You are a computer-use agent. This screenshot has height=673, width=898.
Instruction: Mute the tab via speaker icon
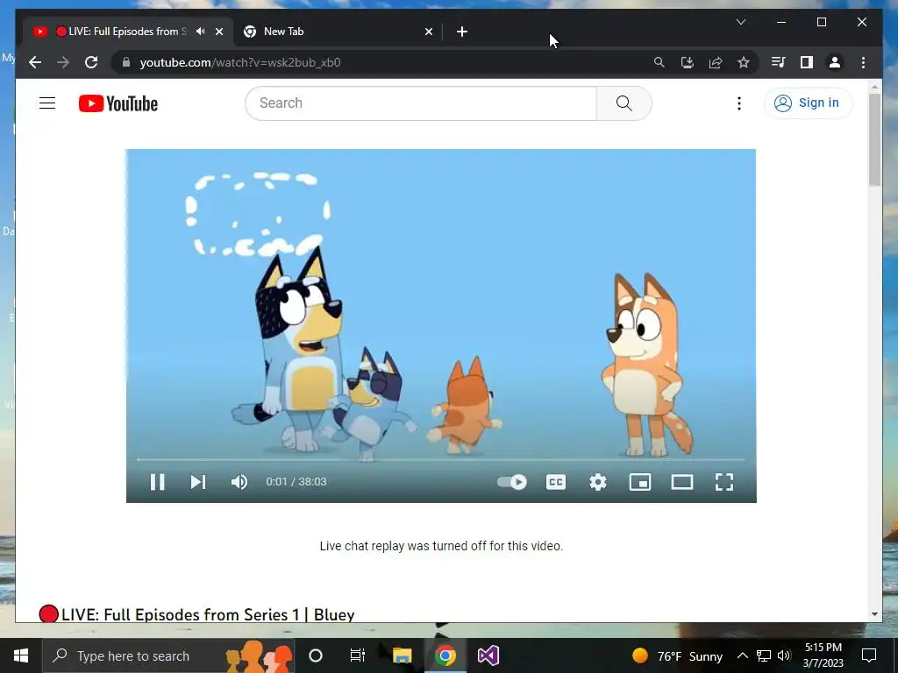point(201,32)
